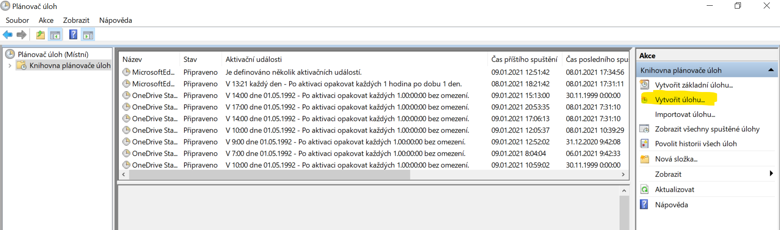Click the forward arrow toolbar icon
The width and height of the screenshot is (780, 230).
tap(22, 35)
